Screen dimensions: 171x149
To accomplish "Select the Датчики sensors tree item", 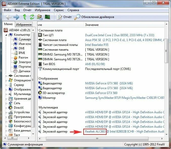I will point(22,71).
